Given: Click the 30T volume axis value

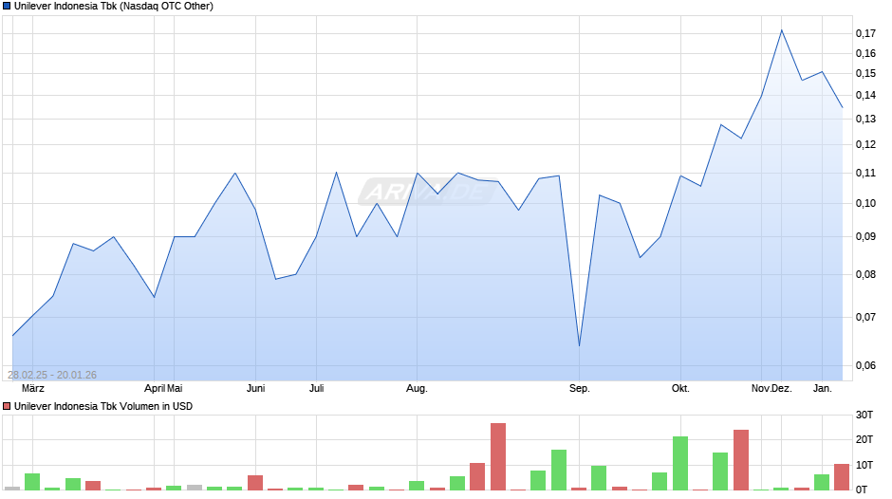Looking at the screenshot, I should click(x=864, y=415).
